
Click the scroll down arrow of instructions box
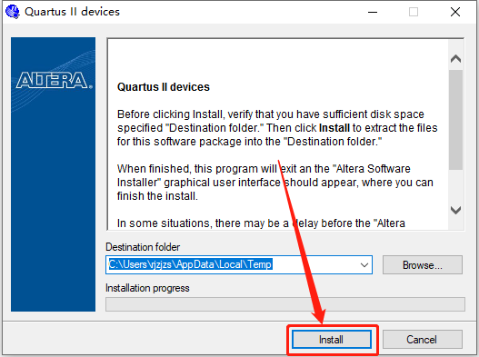point(455,210)
